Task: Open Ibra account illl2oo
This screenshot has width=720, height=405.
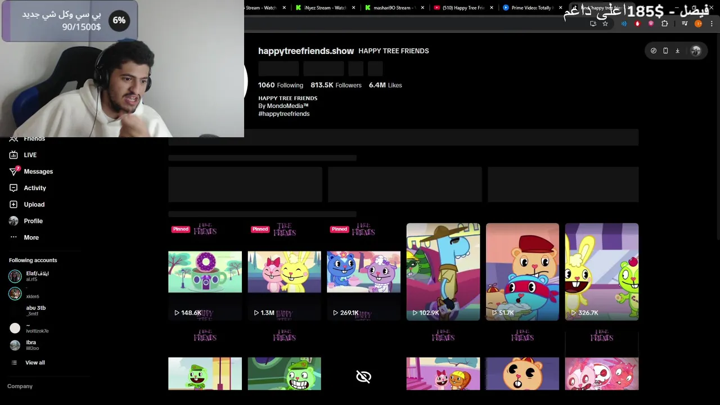Action: point(24,345)
